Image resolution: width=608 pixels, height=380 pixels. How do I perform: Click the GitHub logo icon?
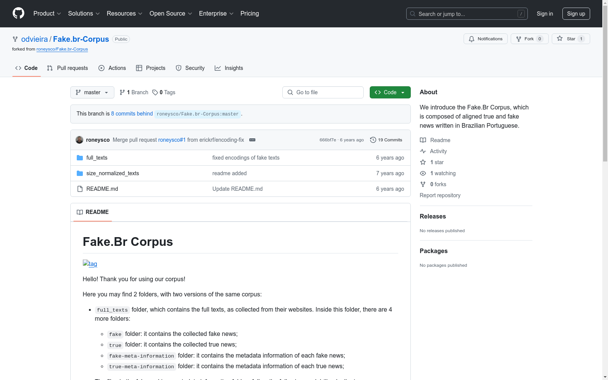pos(18,13)
